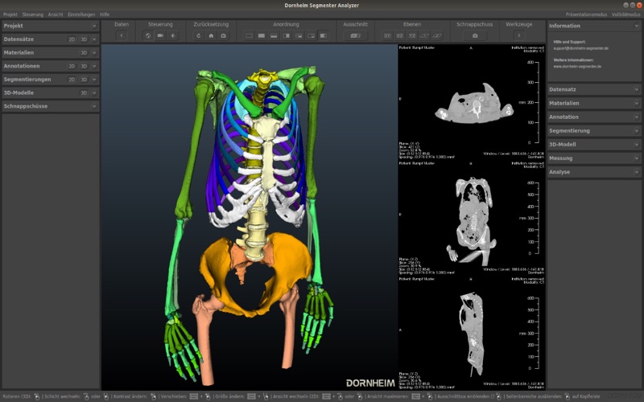Click inside the 3D skeleton viewport
Image resolution: width=644 pixels, height=402 pixels.
(250, 217)
